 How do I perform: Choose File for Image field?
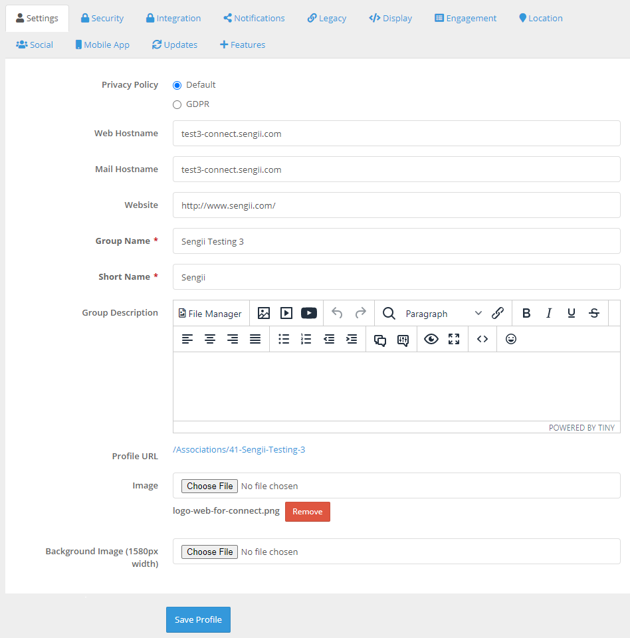tap(209, 486)
